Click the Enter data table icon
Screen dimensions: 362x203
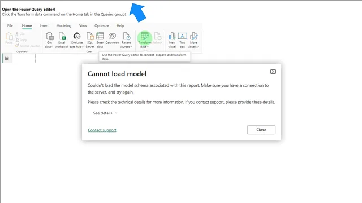coord(100,36)
